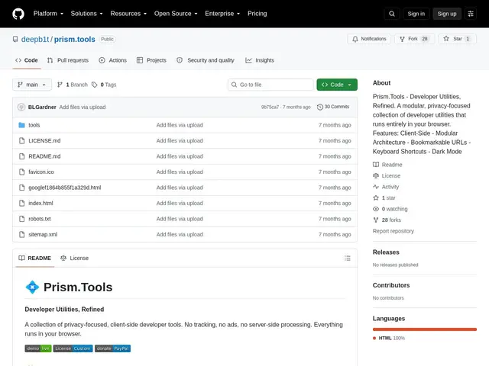Open the README outline list icon
The height and width of the screenshot is (366, 489).
[348, 258]
